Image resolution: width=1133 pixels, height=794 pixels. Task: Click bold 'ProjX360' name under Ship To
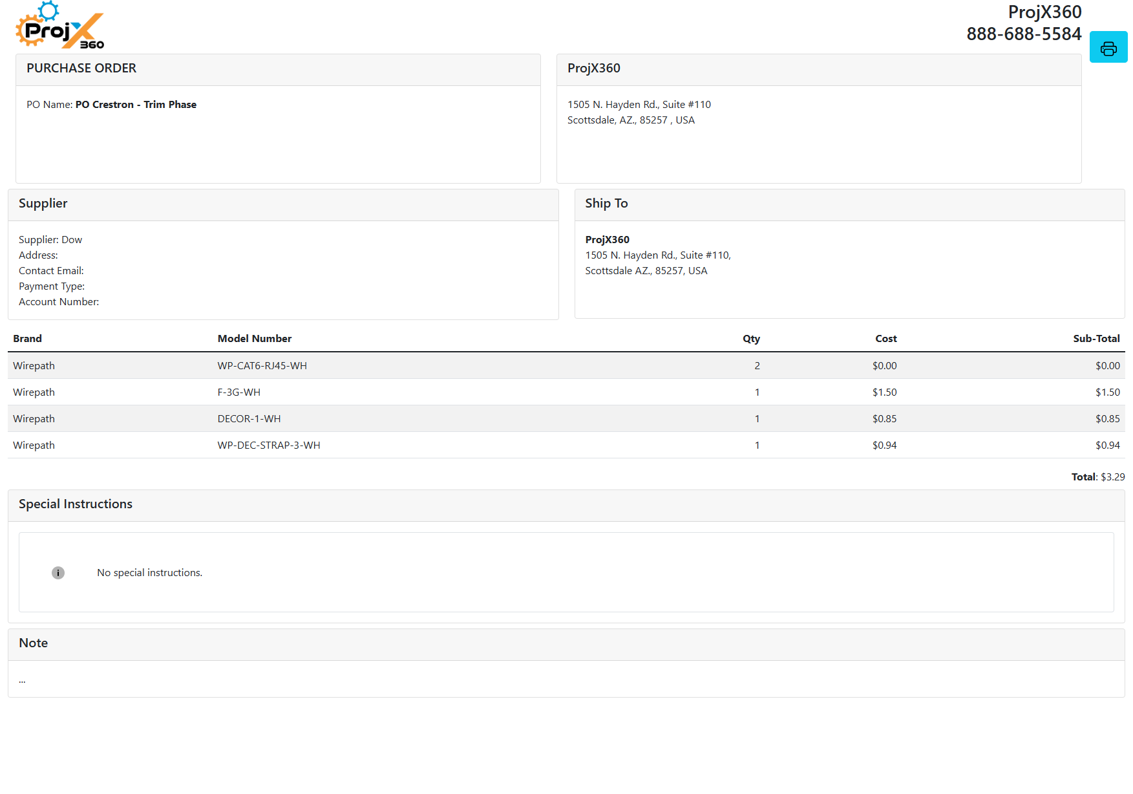point(607,240)
